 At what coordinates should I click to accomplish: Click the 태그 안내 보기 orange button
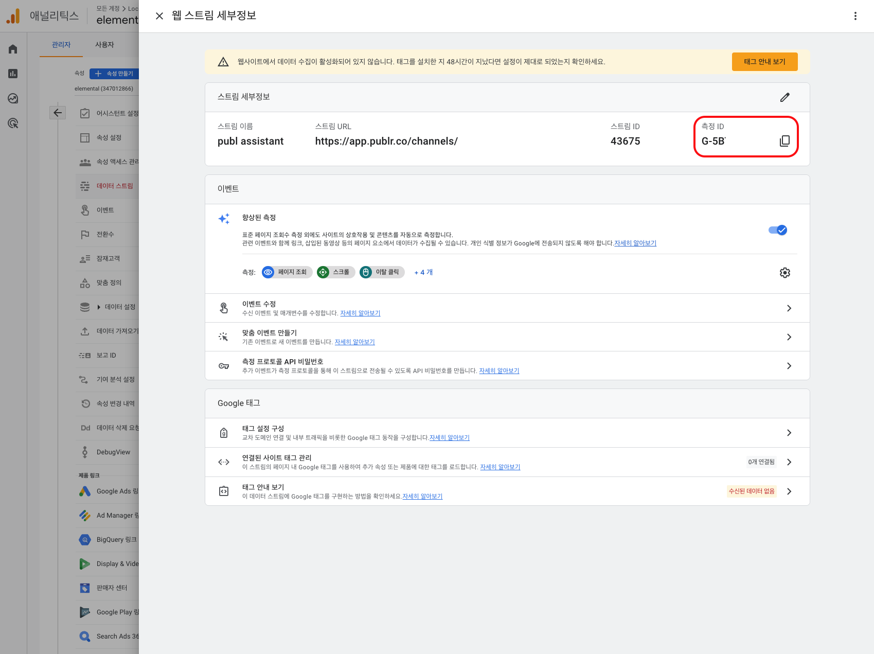click(x=764, y=62)
